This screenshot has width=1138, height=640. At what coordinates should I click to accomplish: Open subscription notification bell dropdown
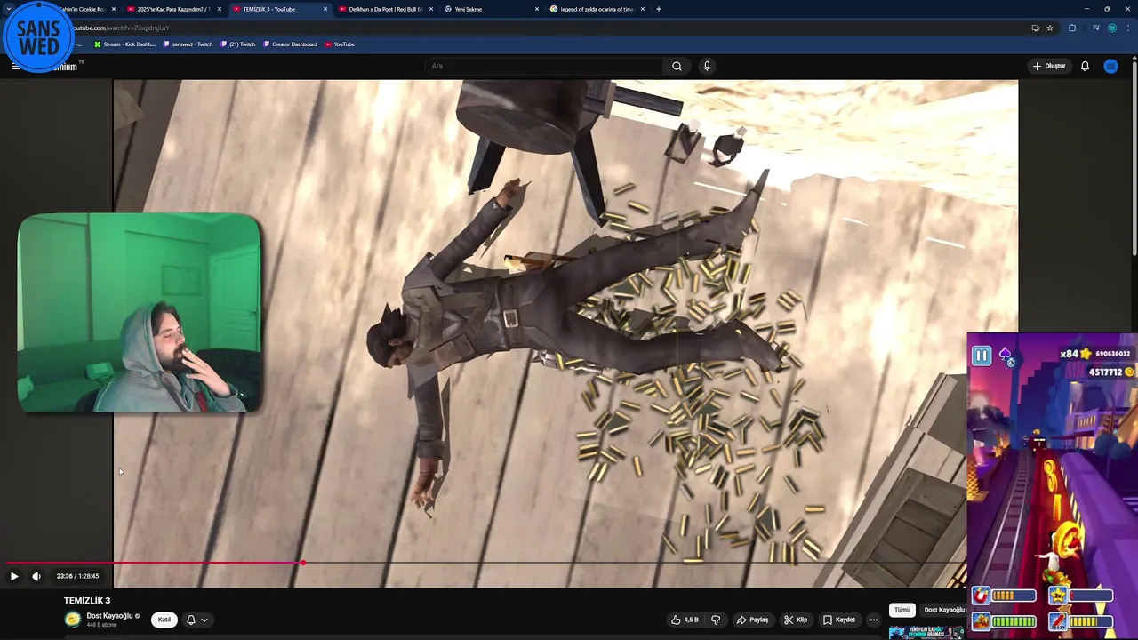(196, 620)
